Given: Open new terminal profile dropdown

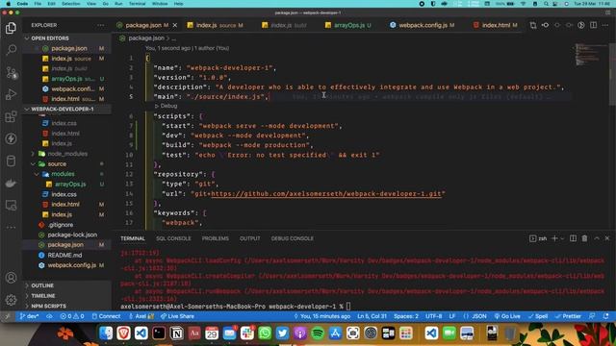Looking at the screenshot, I should point(562,238).
